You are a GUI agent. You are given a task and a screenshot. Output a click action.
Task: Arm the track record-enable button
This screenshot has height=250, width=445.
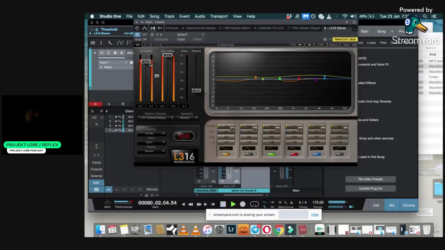115,53
